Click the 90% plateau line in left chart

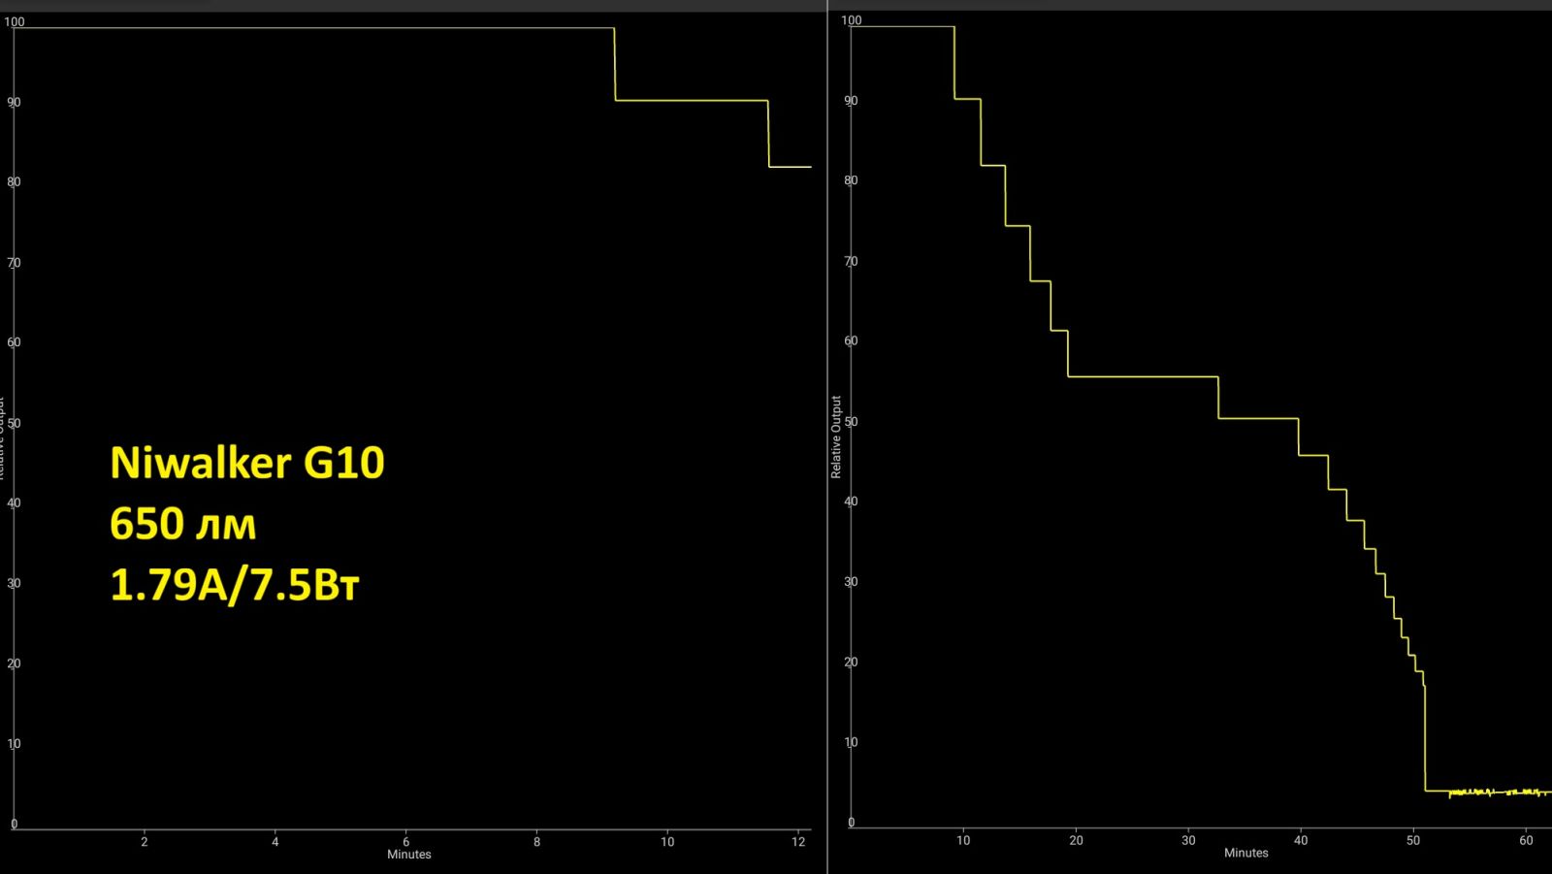[x=691, y=101]
